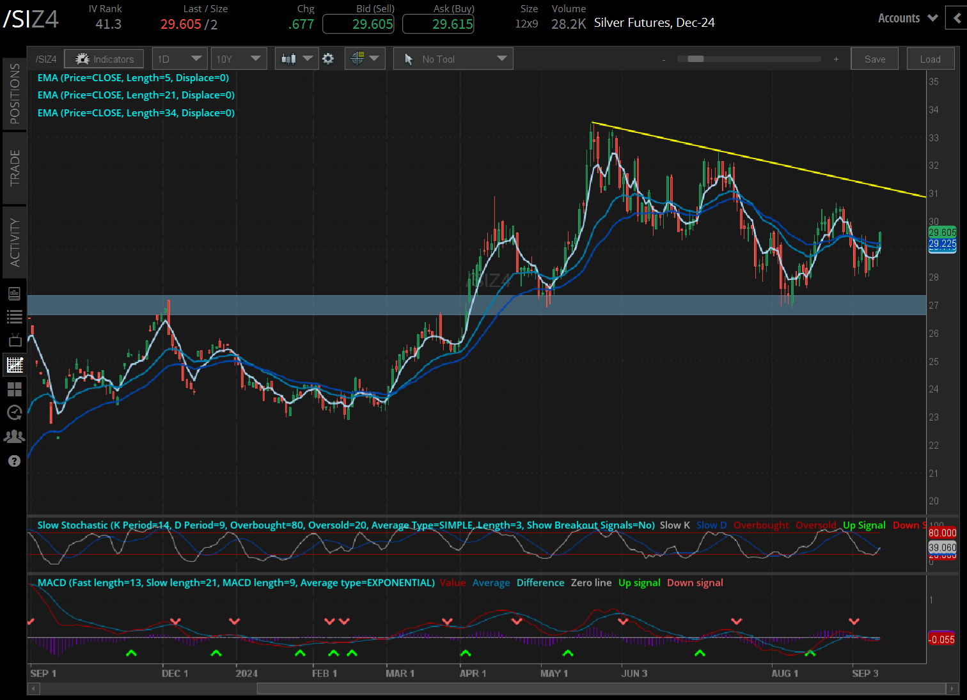Open the TV media icon in sidebar
The width and height of the screenshot is (967, 700).
(x=14, y=340)
